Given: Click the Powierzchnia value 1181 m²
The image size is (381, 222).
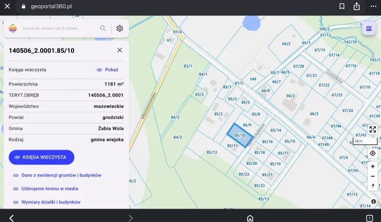Looking at the screenshot, I should pyautogui.click(x=114, y=84).
